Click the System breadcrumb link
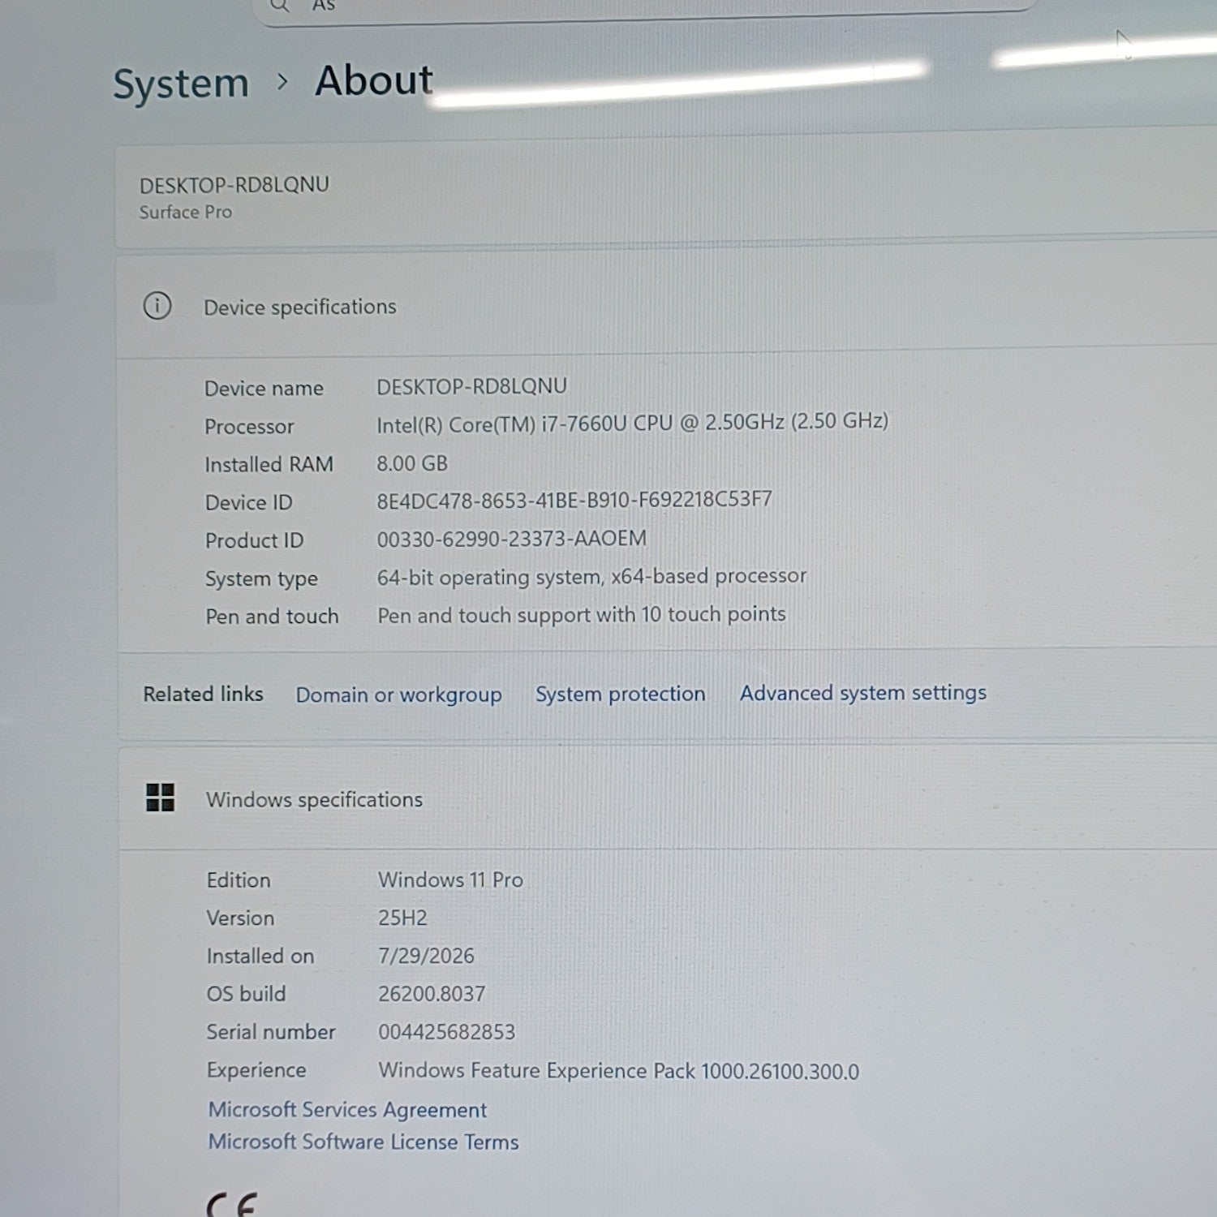The width and height of the screenshot is (1217, 1217). click(181, 84)
